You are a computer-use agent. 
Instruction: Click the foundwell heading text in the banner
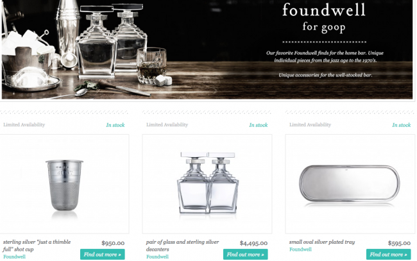click(x=324, y=10)
